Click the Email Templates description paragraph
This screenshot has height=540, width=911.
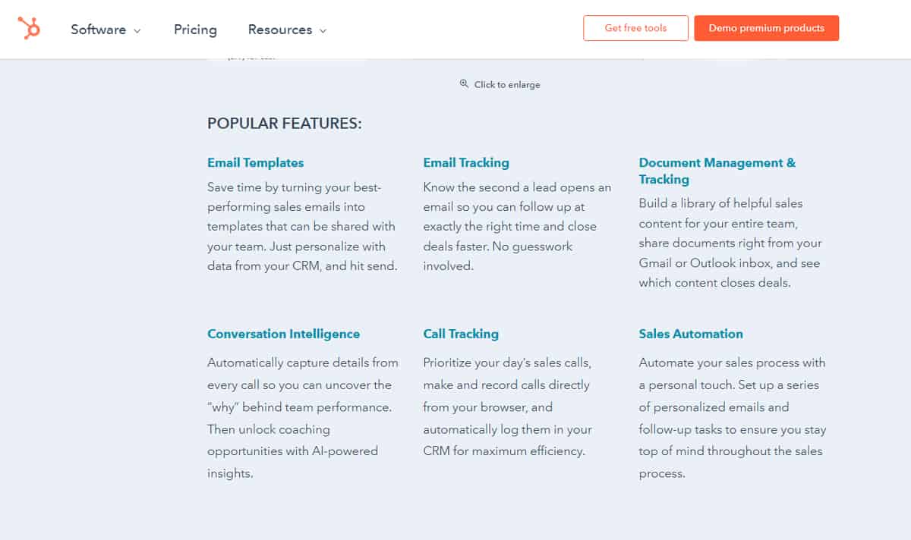tap(302, 227)
